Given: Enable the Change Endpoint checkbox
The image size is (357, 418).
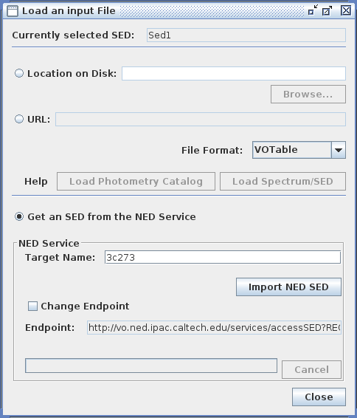Looking at the screenshot, I should 32,306.
